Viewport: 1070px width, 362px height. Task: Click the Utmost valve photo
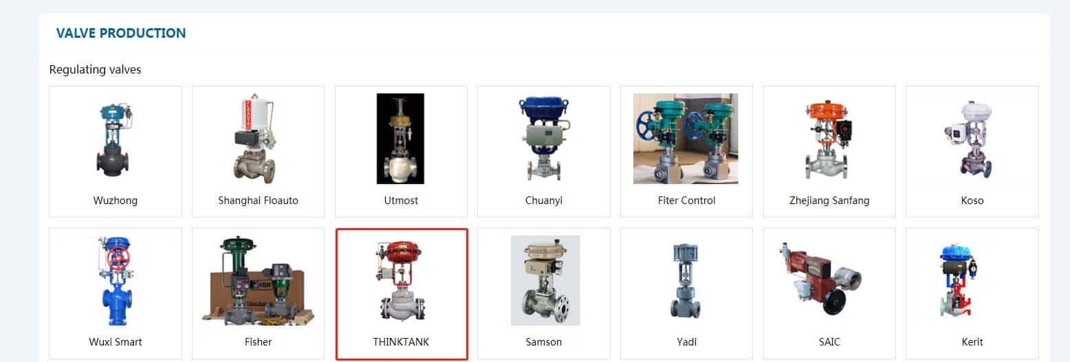(400, 139)
